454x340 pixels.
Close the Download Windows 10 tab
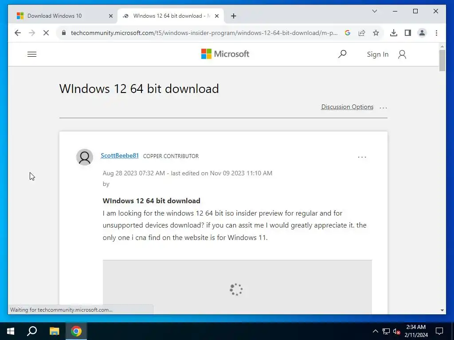(110, 16)
